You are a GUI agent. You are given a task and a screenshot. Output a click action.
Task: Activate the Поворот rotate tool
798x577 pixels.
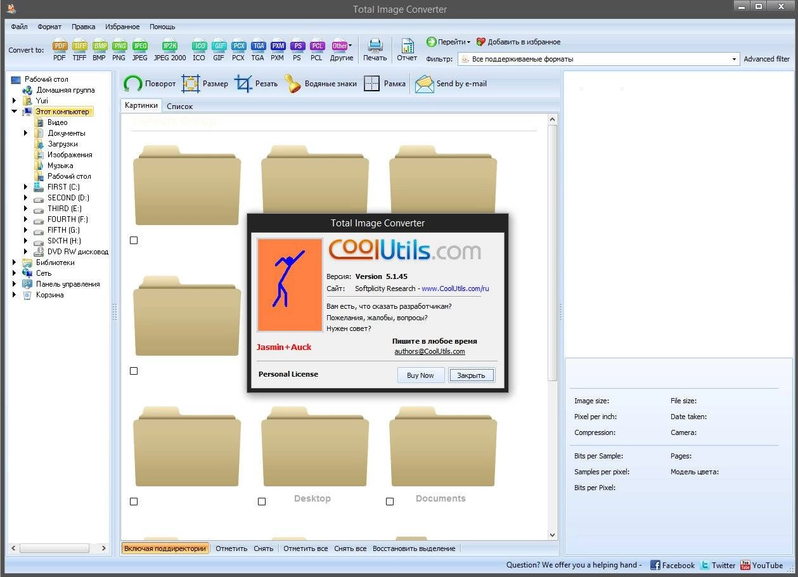point(150,84)
